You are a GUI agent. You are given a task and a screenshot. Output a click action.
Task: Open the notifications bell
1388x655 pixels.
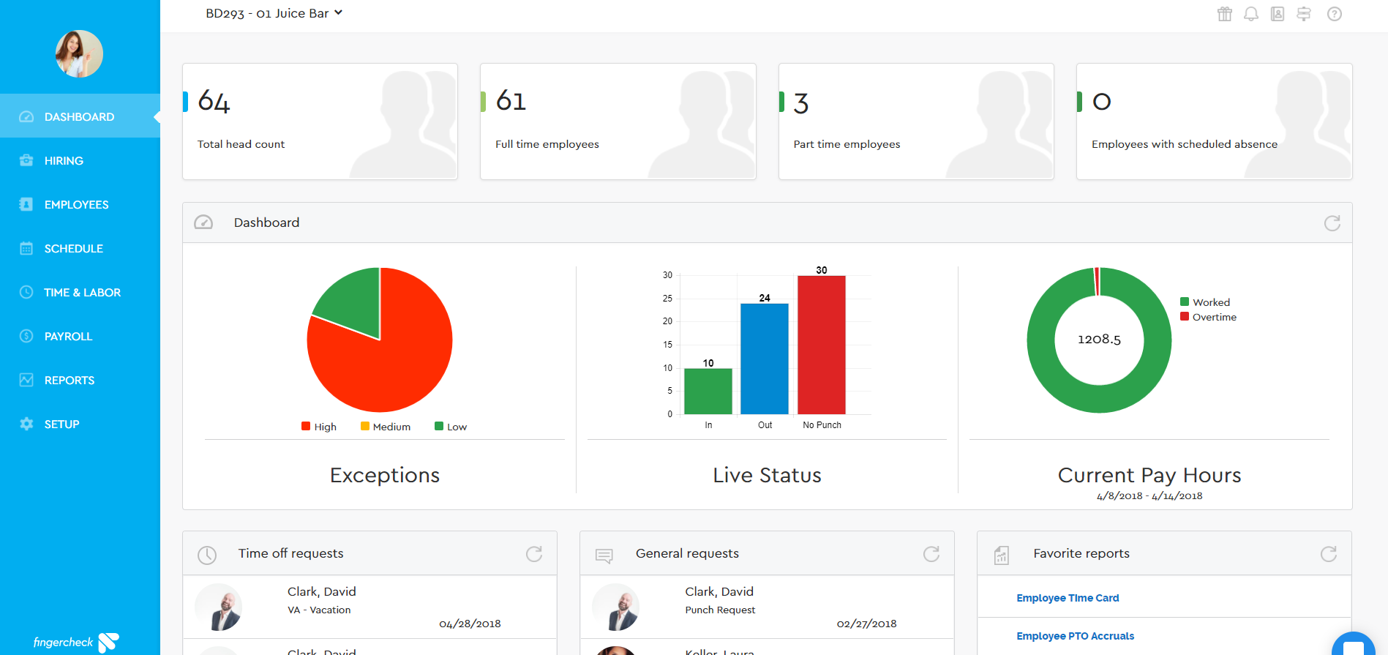point(1251,14)
